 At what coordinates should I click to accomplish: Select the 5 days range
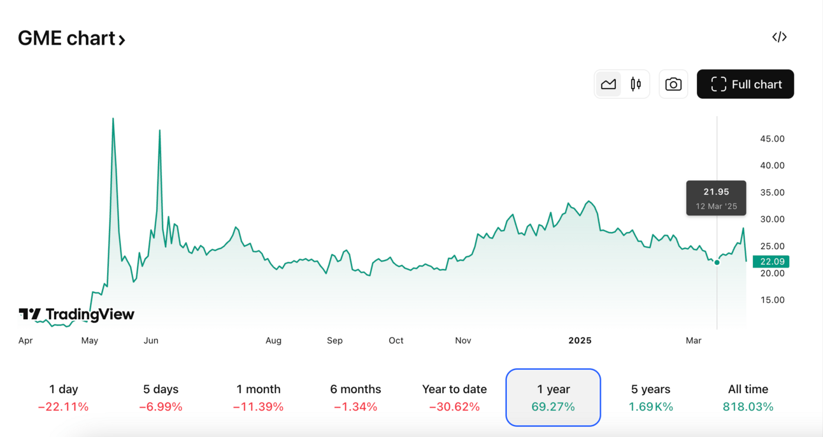click(x=161, y=398)
